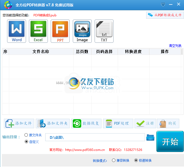Click the 注册 register button

tap(145, 123)
